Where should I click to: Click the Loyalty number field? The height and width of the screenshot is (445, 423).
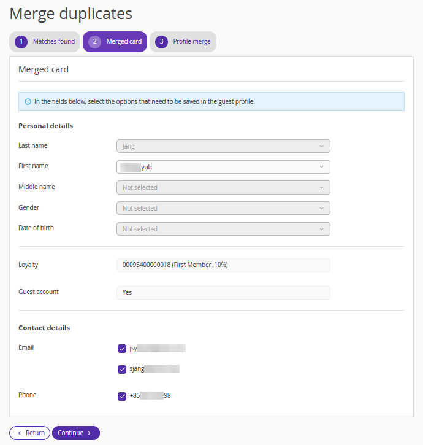223,265
